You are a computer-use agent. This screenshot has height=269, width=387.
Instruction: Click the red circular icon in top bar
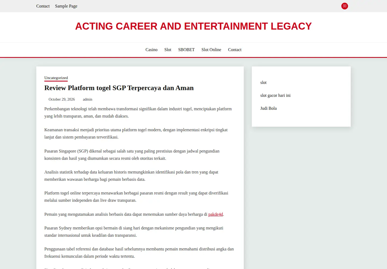[345, 6]
